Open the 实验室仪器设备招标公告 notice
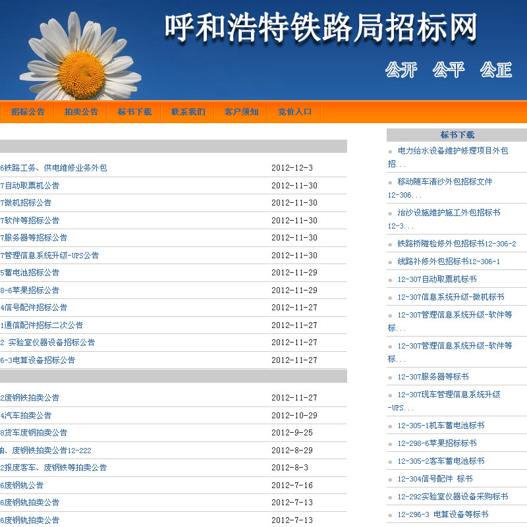This screenshot has width=527, height=527. pyautogui.click(x=48, y=343)
